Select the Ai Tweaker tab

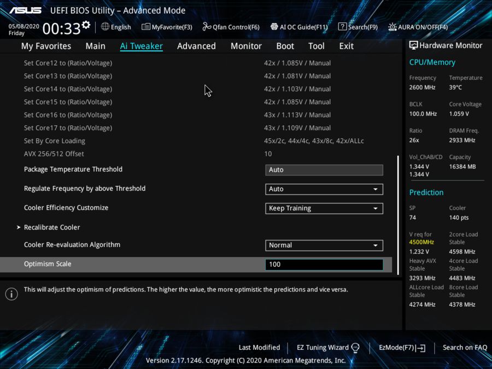[x=141, y=46]
